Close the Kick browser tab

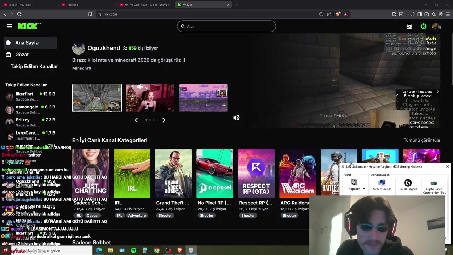pyautogui.click(x=228, y=5)
